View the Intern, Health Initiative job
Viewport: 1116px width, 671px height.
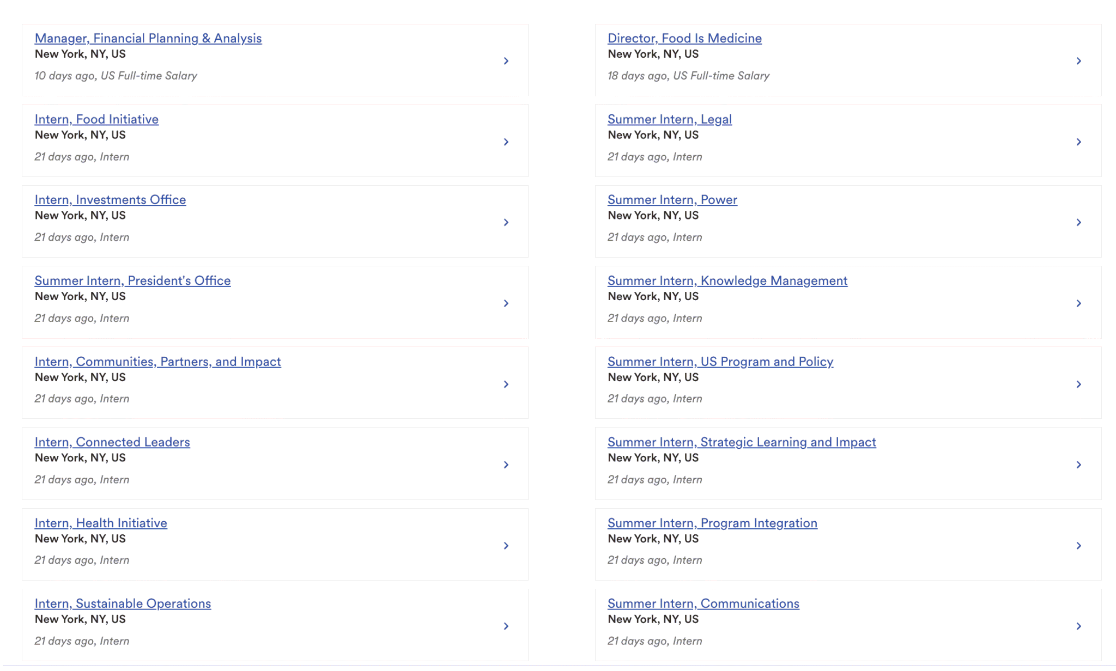101,523
